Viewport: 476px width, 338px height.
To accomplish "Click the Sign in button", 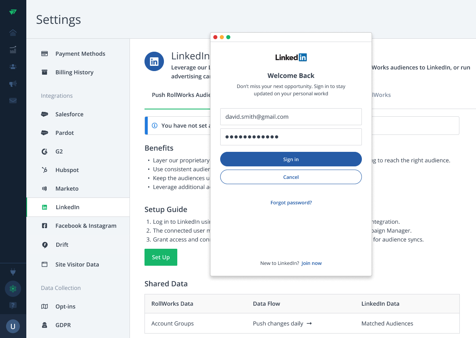I will [x=291, y=159].
